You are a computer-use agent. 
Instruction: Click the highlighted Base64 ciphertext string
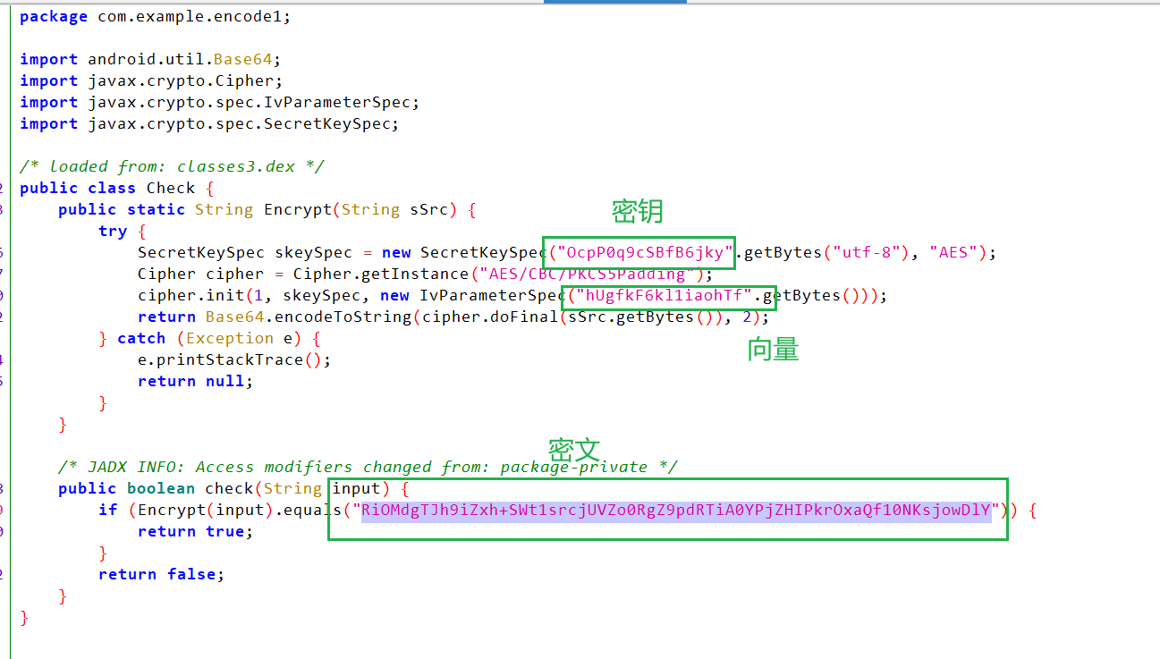pyautogui.click(x=676, y=510)
